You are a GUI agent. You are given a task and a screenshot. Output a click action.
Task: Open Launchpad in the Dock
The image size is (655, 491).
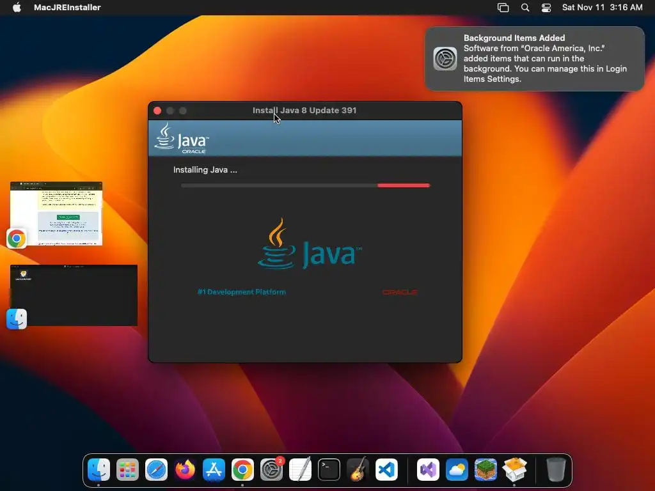click(127, 470)
